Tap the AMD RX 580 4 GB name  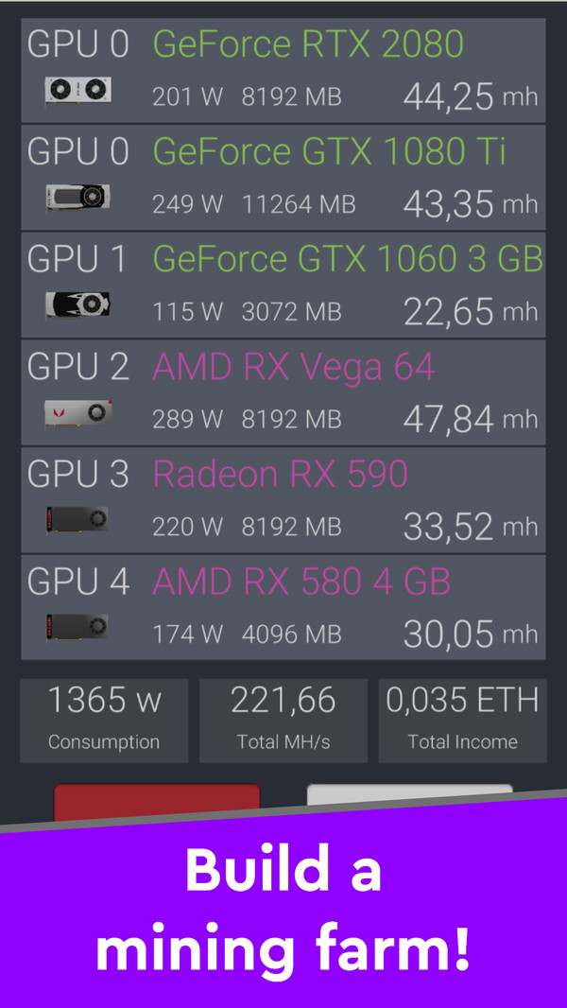301,582
